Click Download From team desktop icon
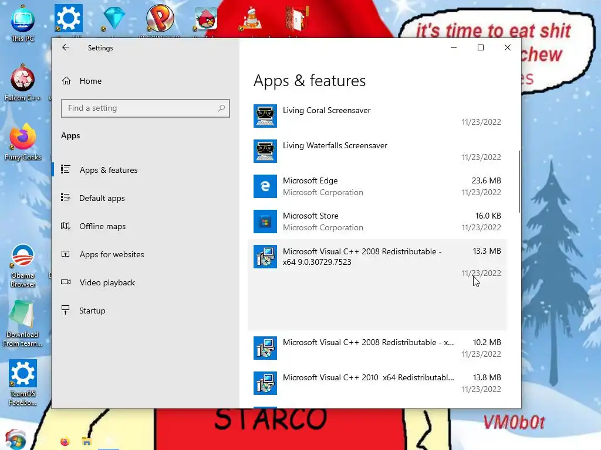 click(23, 323)
